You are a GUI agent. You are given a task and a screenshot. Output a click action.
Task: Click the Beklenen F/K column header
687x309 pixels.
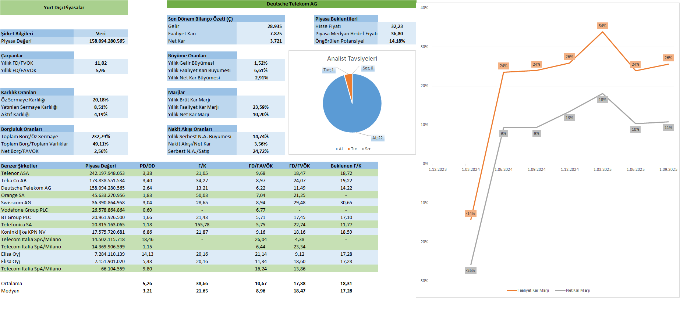click(x=346, y=166)
